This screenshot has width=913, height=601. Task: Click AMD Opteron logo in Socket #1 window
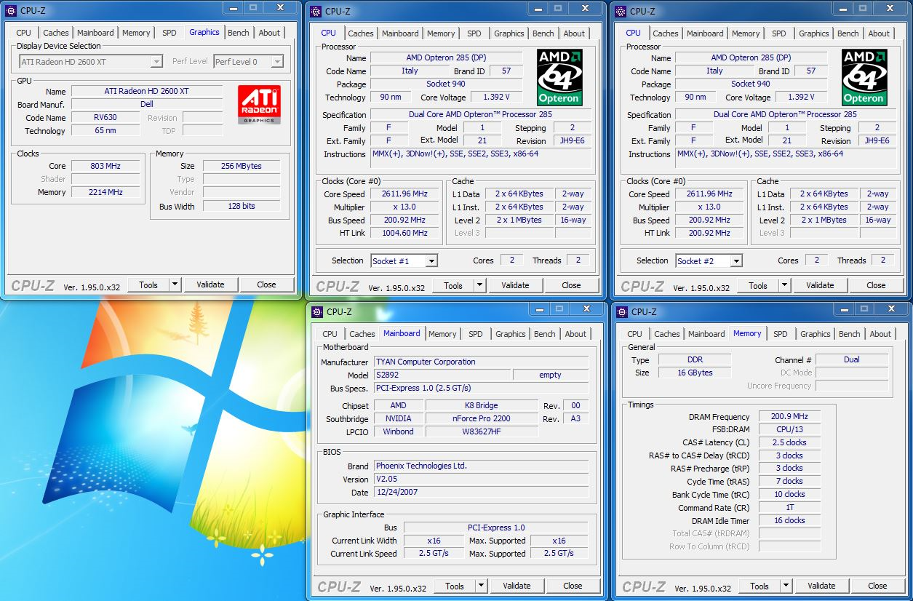click(559, 77)
